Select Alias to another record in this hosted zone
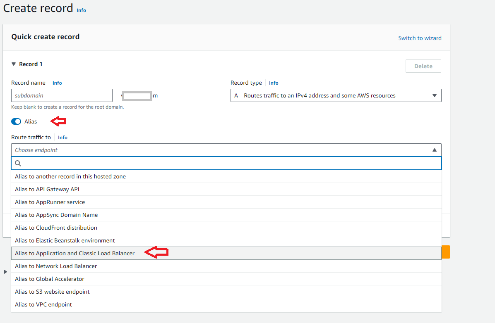 [70, 176]
